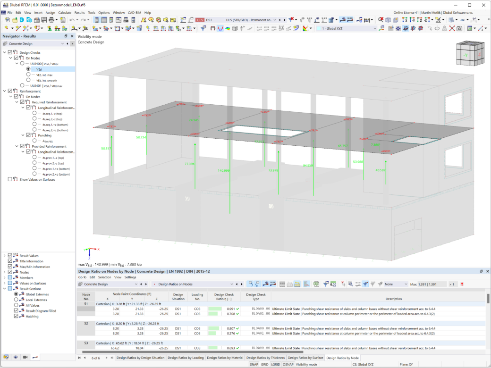Click the camera icon in navigator footer
Image resolution: width=491 pixels, height=368 pixels.
[x=25, y=357]
